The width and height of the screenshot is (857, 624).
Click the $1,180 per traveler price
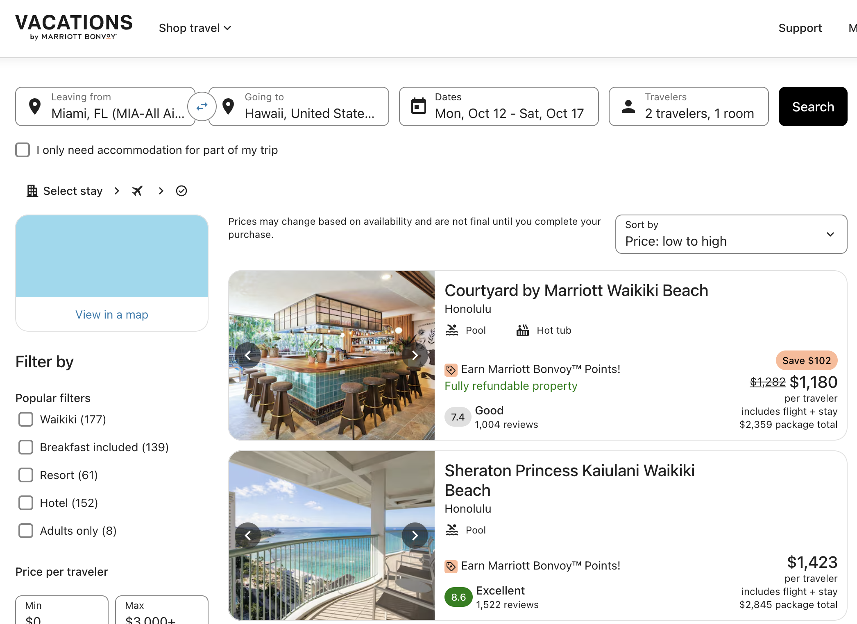pyautogui.click(x=813, y=382)
